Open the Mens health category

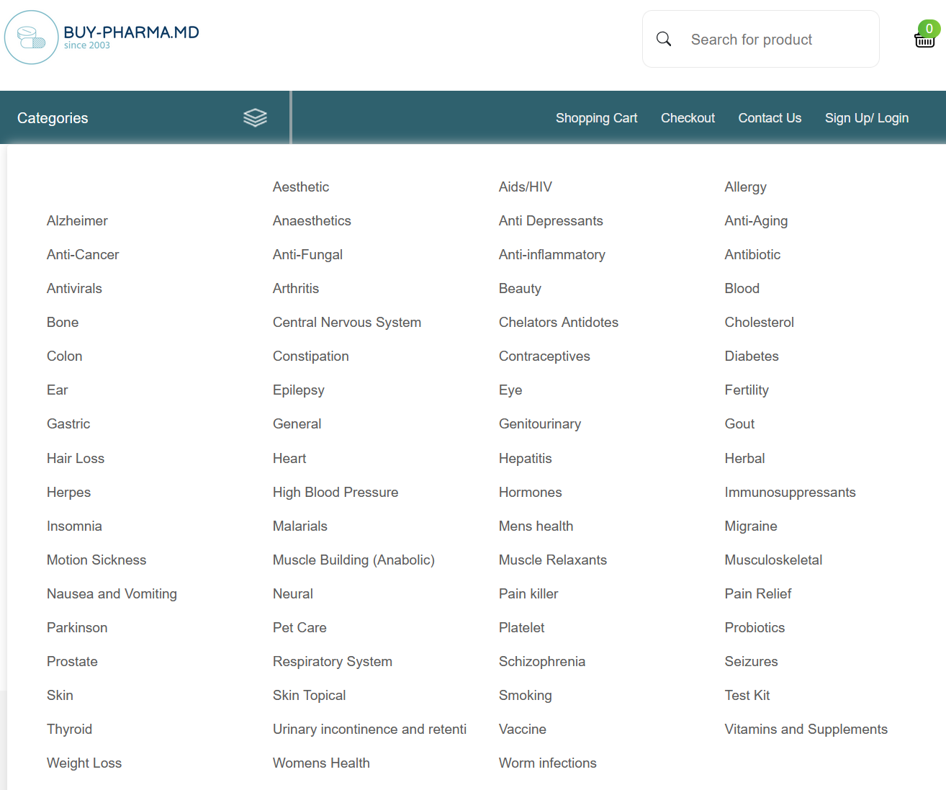coord(536,526)
